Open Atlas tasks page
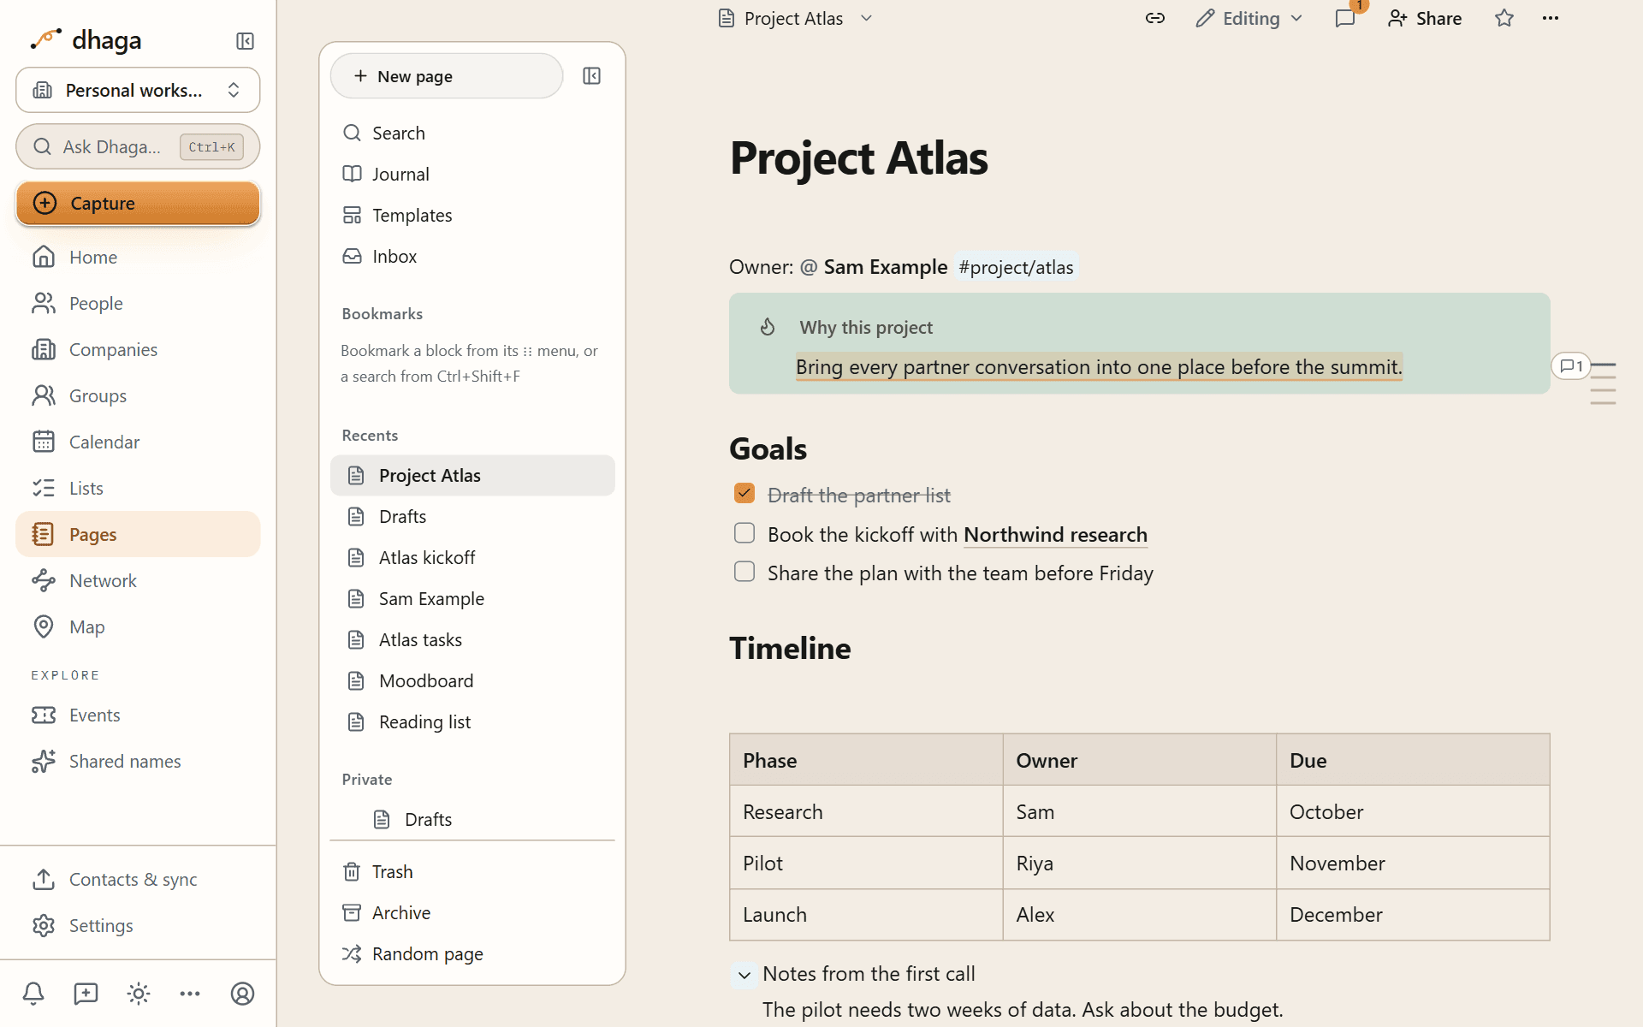The image size is (1643, 1027). click(472, 639)
